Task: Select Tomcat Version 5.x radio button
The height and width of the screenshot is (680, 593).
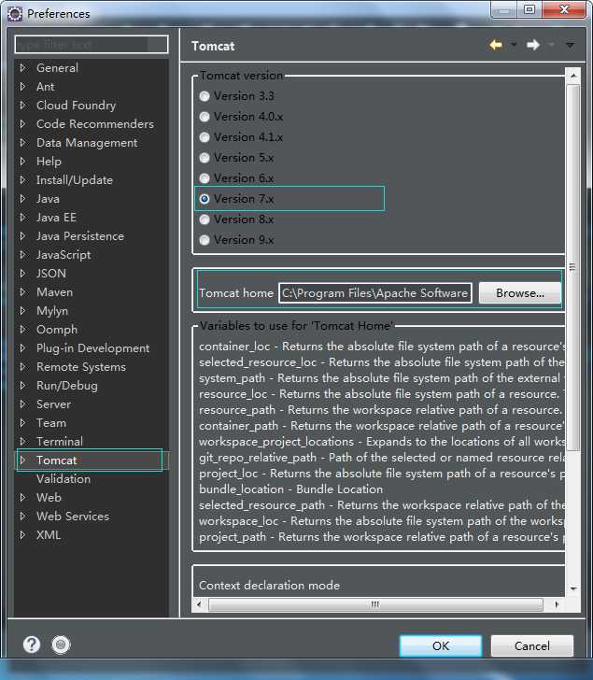Action: coord(205,158)
